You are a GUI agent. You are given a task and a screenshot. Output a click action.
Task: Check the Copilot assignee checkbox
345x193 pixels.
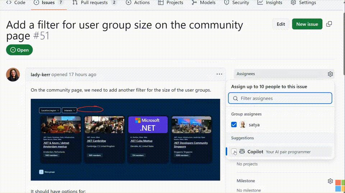click(x=234, y=152)
